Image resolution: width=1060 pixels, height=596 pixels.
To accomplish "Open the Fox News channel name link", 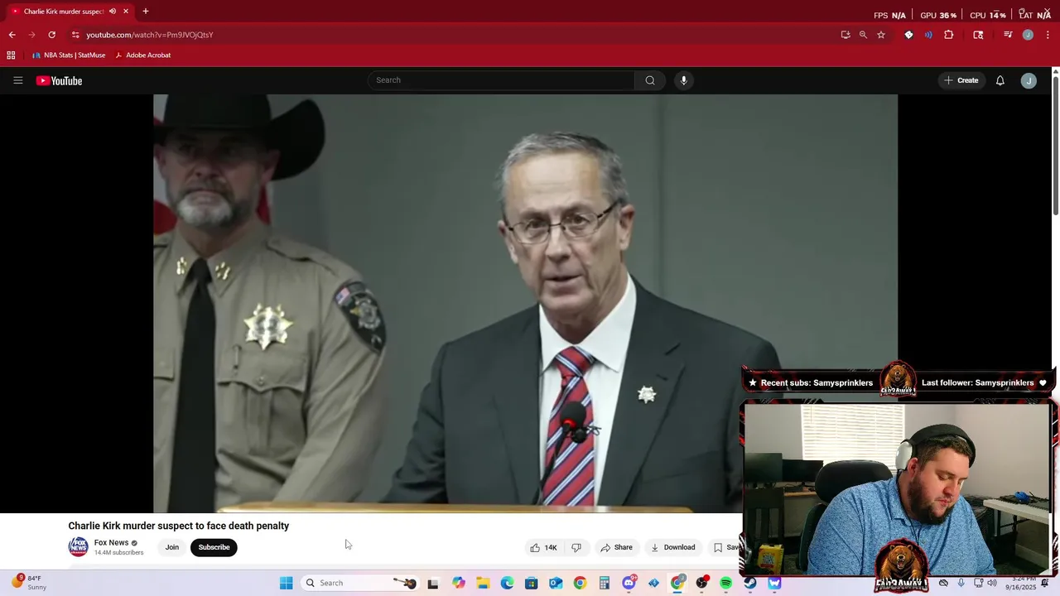I will coord(111,543).
